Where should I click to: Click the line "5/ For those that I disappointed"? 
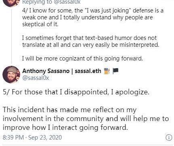tap(76, 92)
